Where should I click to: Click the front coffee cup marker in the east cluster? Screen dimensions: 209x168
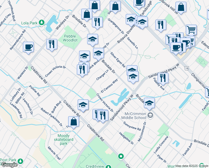coord(176,48)
